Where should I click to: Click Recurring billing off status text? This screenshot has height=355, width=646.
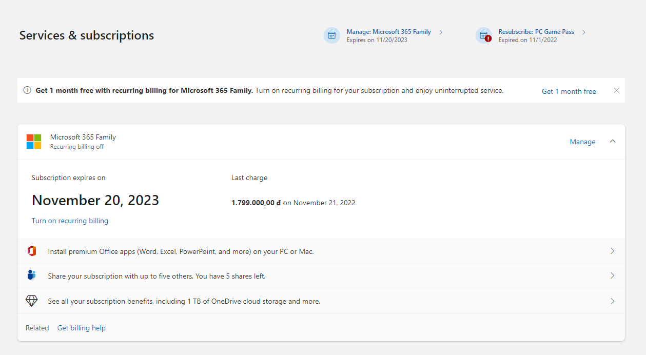(77, 147)
